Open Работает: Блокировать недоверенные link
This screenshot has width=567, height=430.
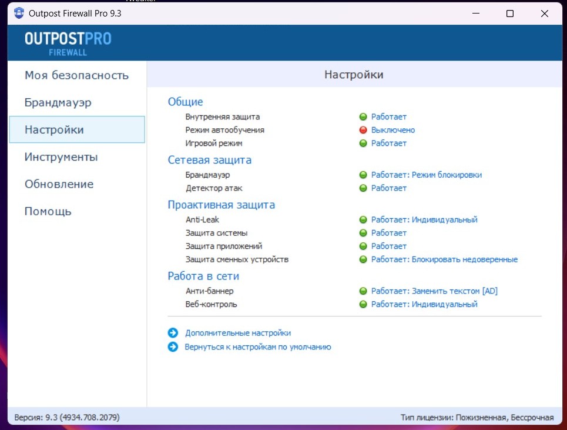point(444,259)
